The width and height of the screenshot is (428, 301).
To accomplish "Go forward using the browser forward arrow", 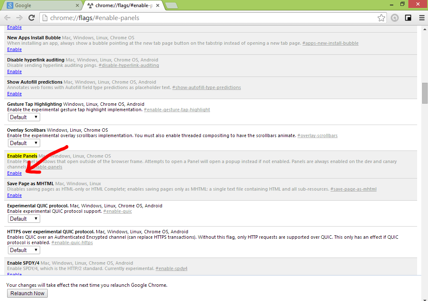I will [x=19, y=18].
